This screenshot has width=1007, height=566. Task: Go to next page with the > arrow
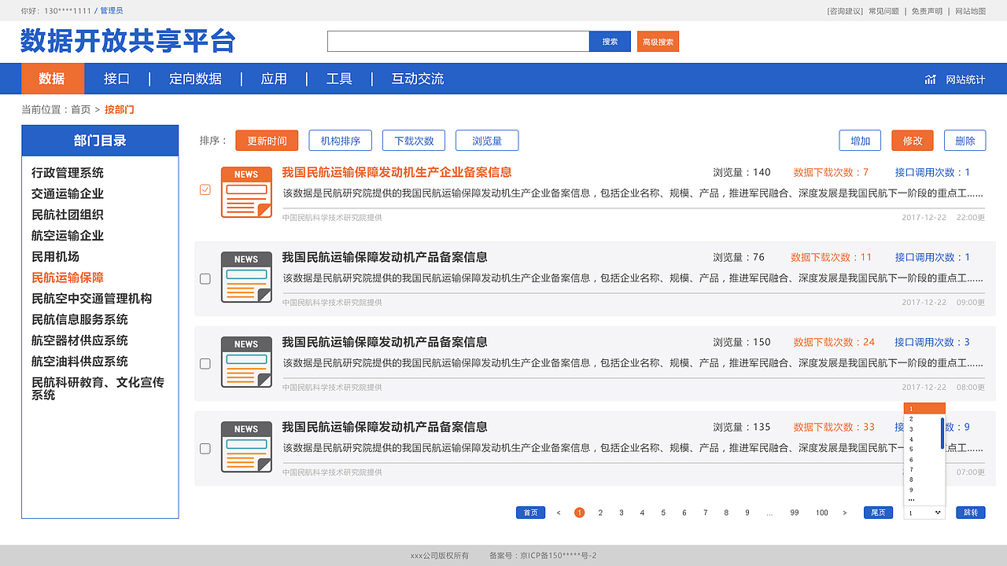(x=845, y=513)
